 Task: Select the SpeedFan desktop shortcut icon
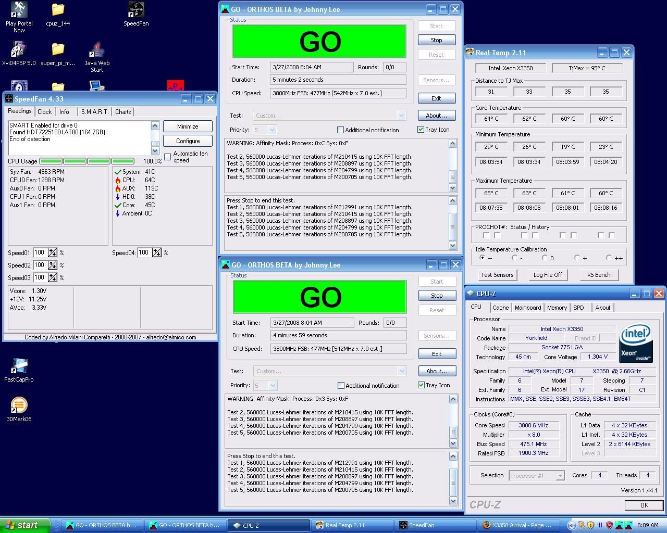click(x=136, y=15)
